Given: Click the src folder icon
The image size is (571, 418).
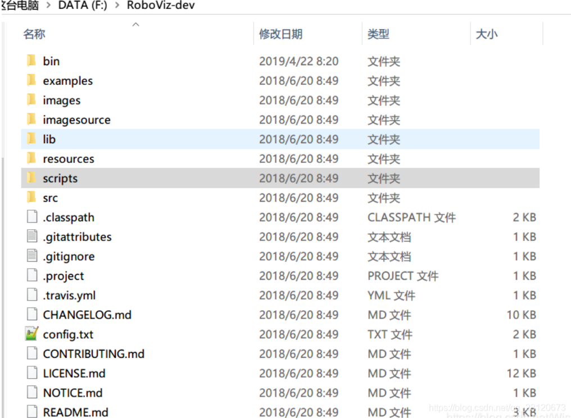Looking at the screenshot, I should [31, 197].
